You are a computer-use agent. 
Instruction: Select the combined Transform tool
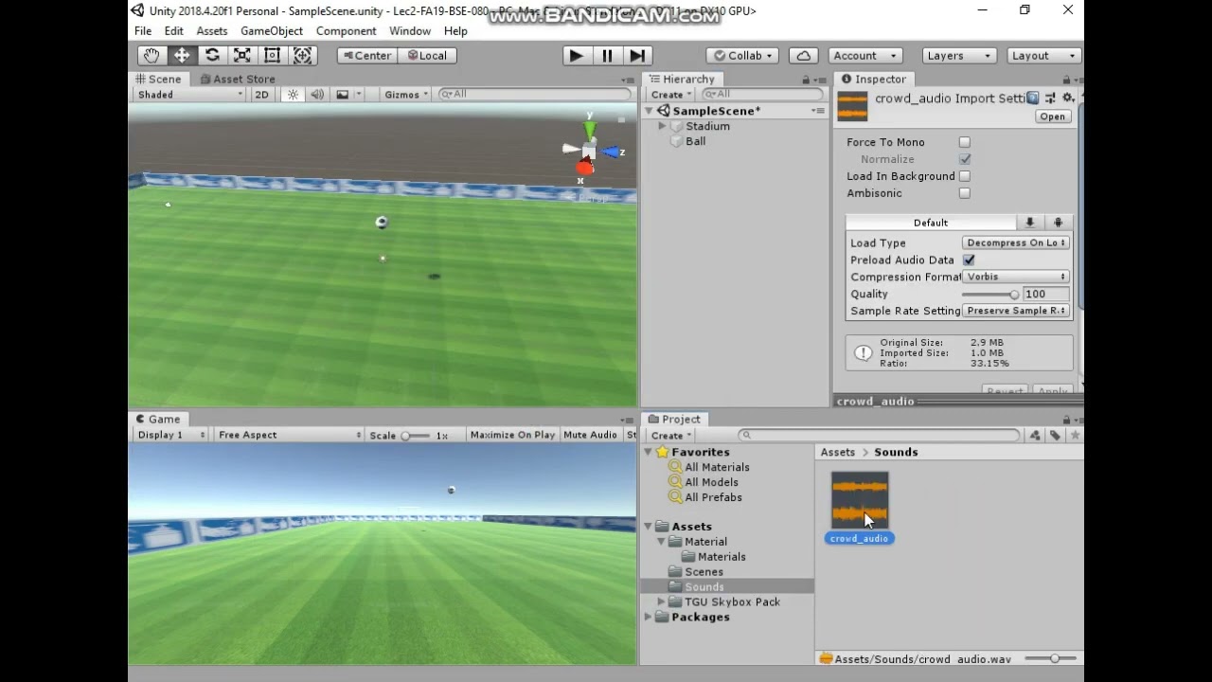302,55
